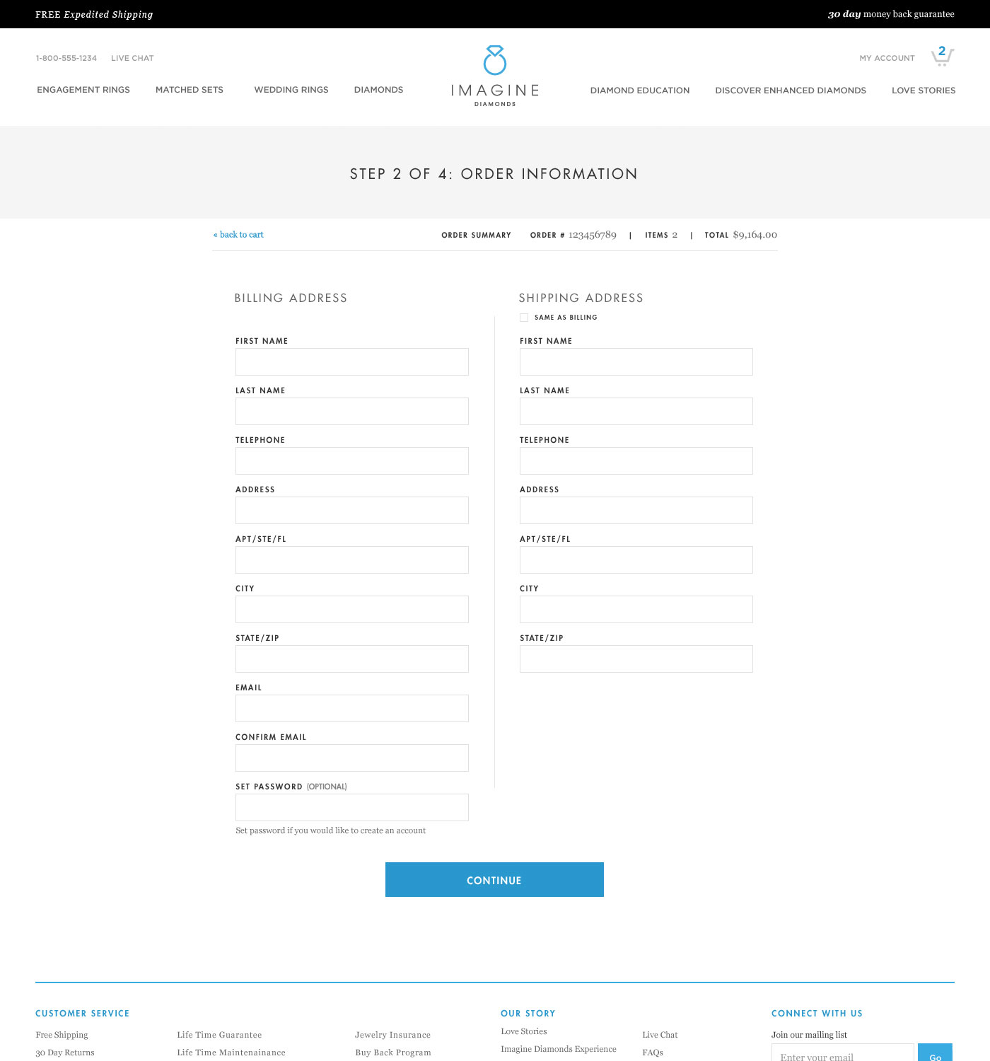Open Discover Enhanced Diamonds menu
990x1061 pixels.
pyautogui.click(x=791, y=91)
